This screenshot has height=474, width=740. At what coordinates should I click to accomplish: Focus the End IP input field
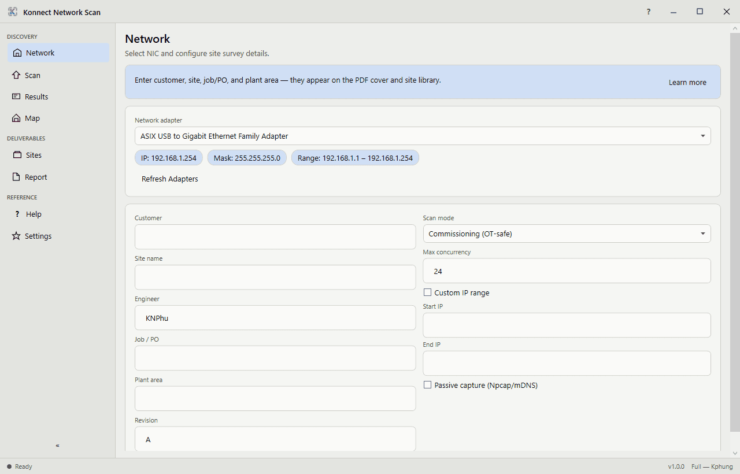pos(567,364)
